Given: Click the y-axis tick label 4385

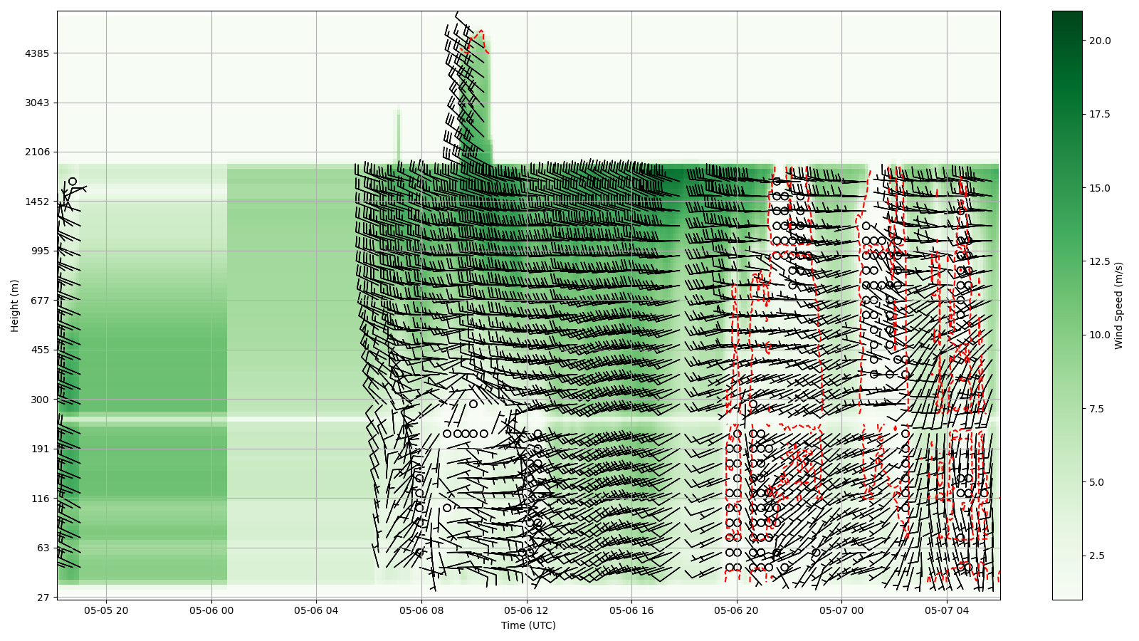Looking at the screenshot, I should 36,53.
